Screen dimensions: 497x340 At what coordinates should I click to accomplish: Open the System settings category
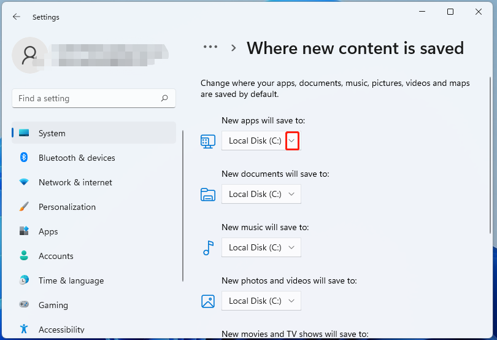[94, 133]
